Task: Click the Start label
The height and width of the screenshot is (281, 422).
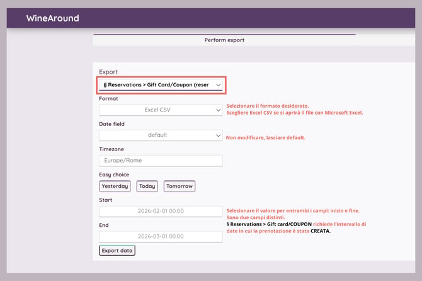Action: 106,200
